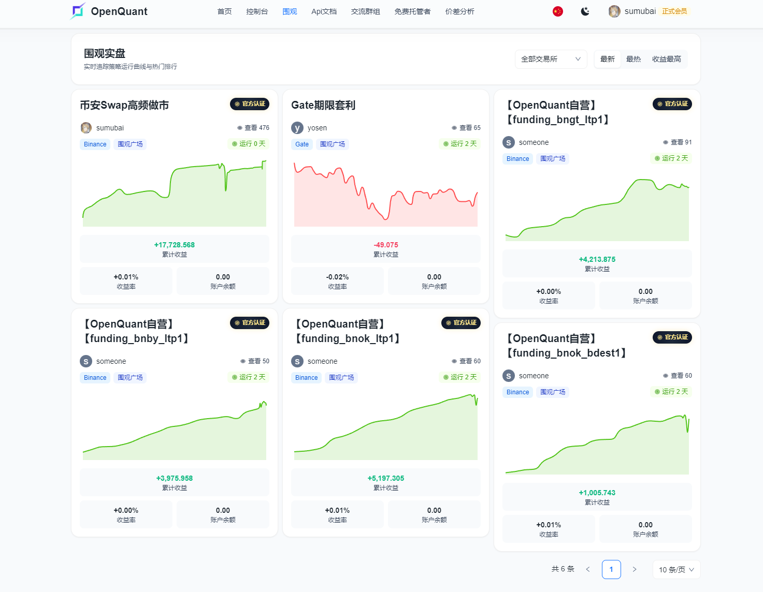This screenshot has height=592, width=763.
Task: Click the eye view icon on Gate期限套利 card
Action: [454, 128]
